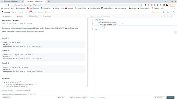Open the browser side panel icon
This screenshot has height=99, width=177.
[x=164, y=5]
